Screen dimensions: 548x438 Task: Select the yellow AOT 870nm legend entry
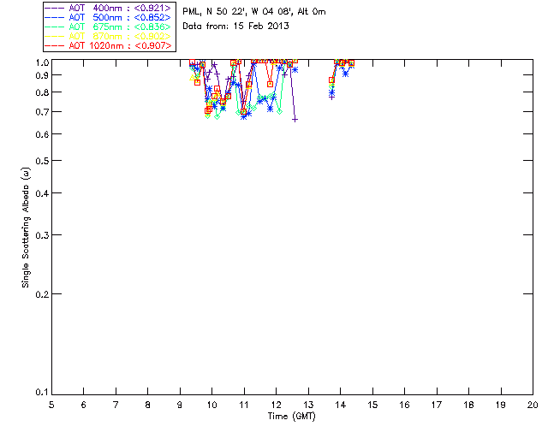click(108, 36)
